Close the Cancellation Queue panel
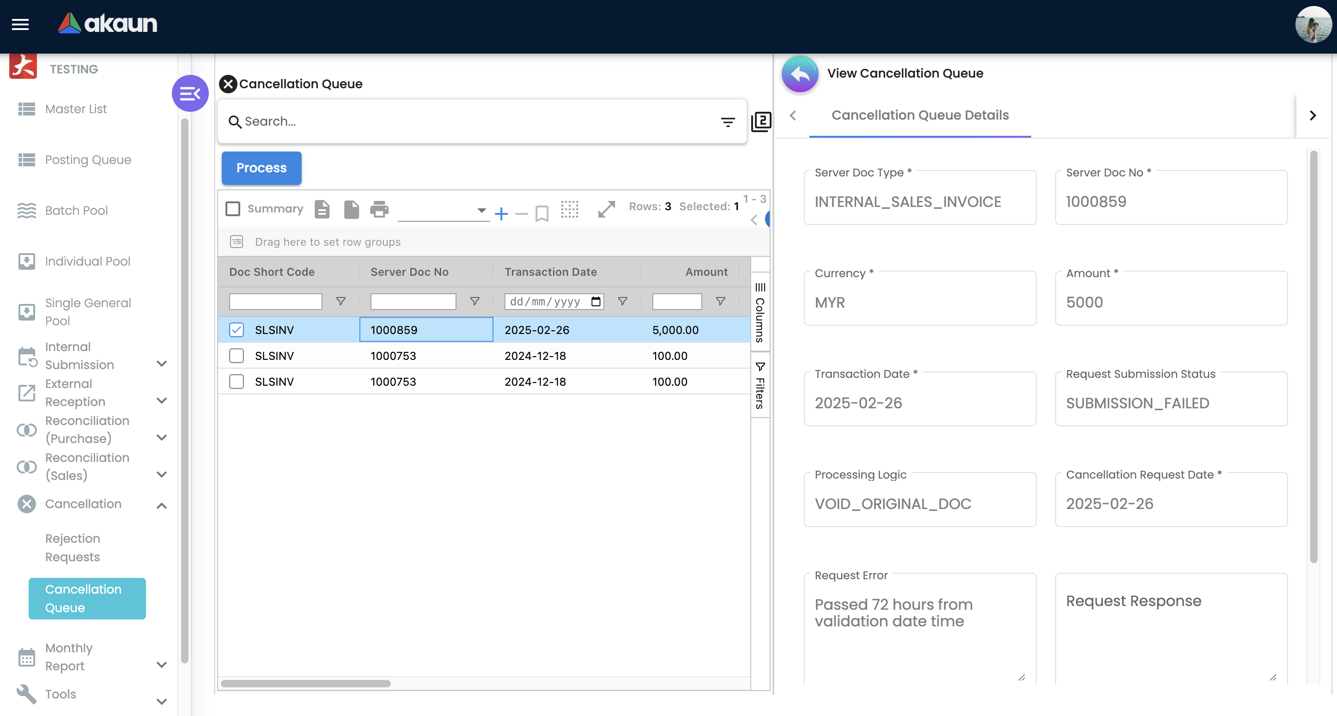The width and height of the screenshot is (1337, 716). 228,84
